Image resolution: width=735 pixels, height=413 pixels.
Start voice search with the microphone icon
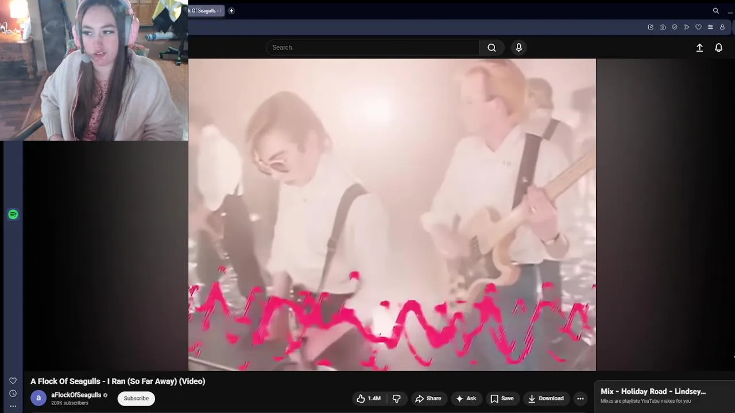[x=519, y=48]
